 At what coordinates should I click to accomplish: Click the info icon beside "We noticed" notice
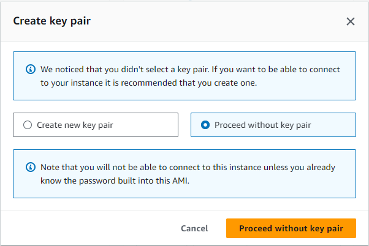click(31, 69)
